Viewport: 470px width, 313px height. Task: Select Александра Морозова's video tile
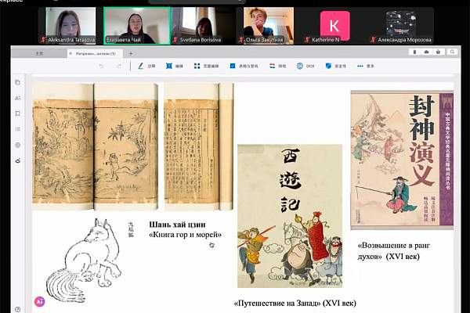coord(401,26)
